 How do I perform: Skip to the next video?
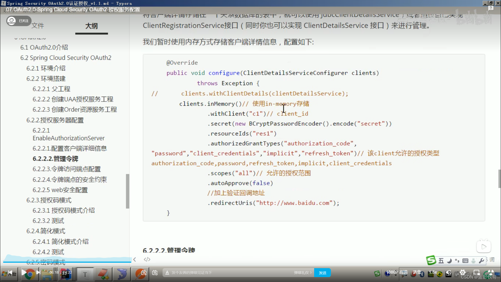click(x=38, y=272)
